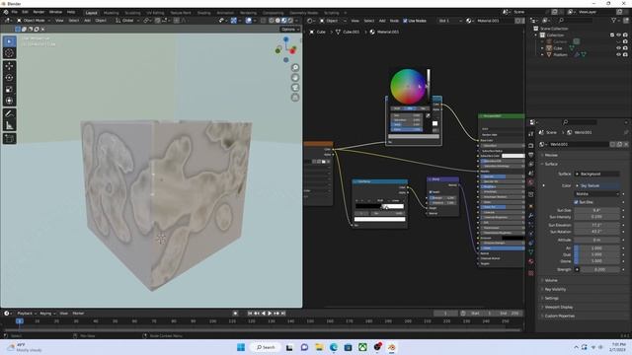Select the Move tool in viewport toolbar

pyautogui.click(x=9, y=66)
